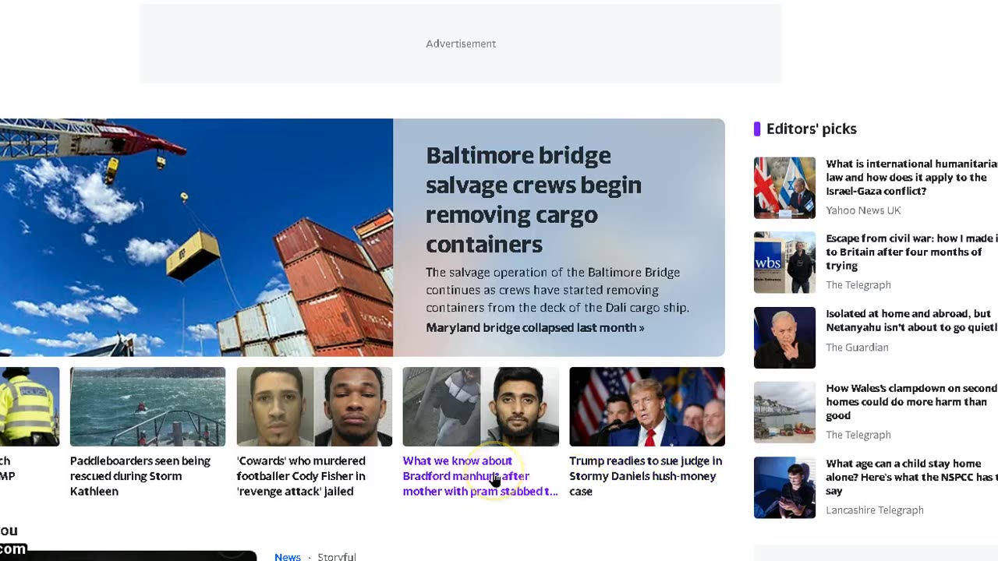The height and width of the screenshot is (561, 998).
Task: Click the Storyful source label
Action: (x=337, y=556)
